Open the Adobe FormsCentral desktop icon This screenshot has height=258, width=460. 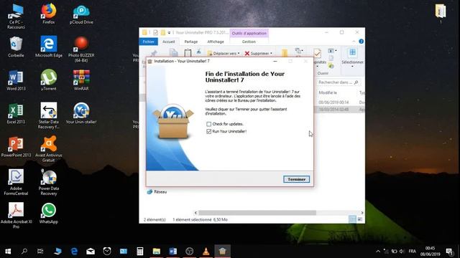(16, 182)
